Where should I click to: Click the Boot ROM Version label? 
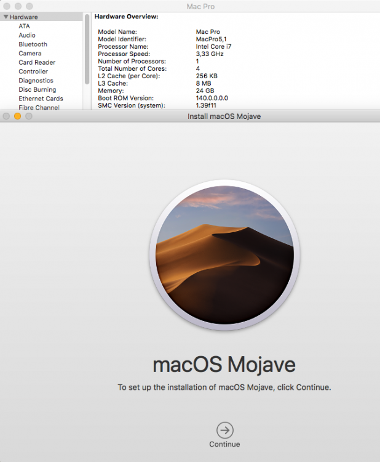point(125,98)
